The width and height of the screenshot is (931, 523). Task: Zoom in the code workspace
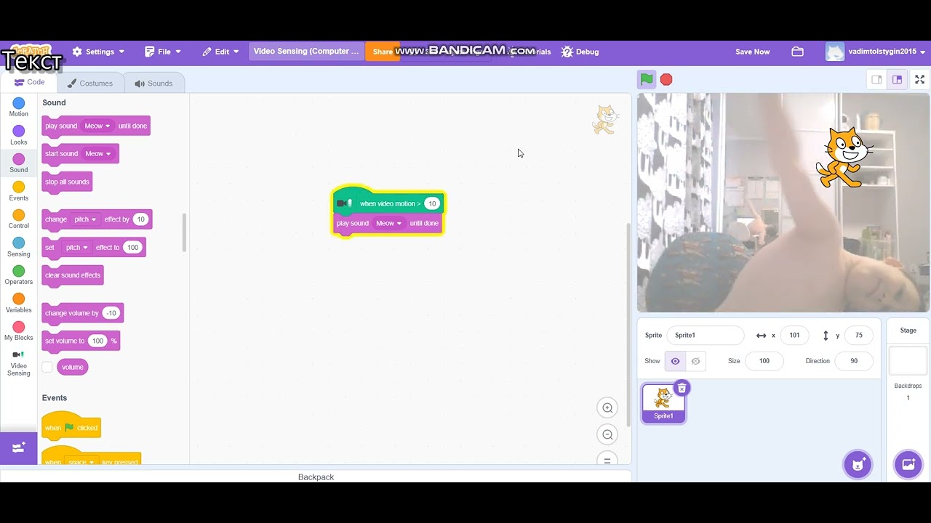[x=607, y=408]
